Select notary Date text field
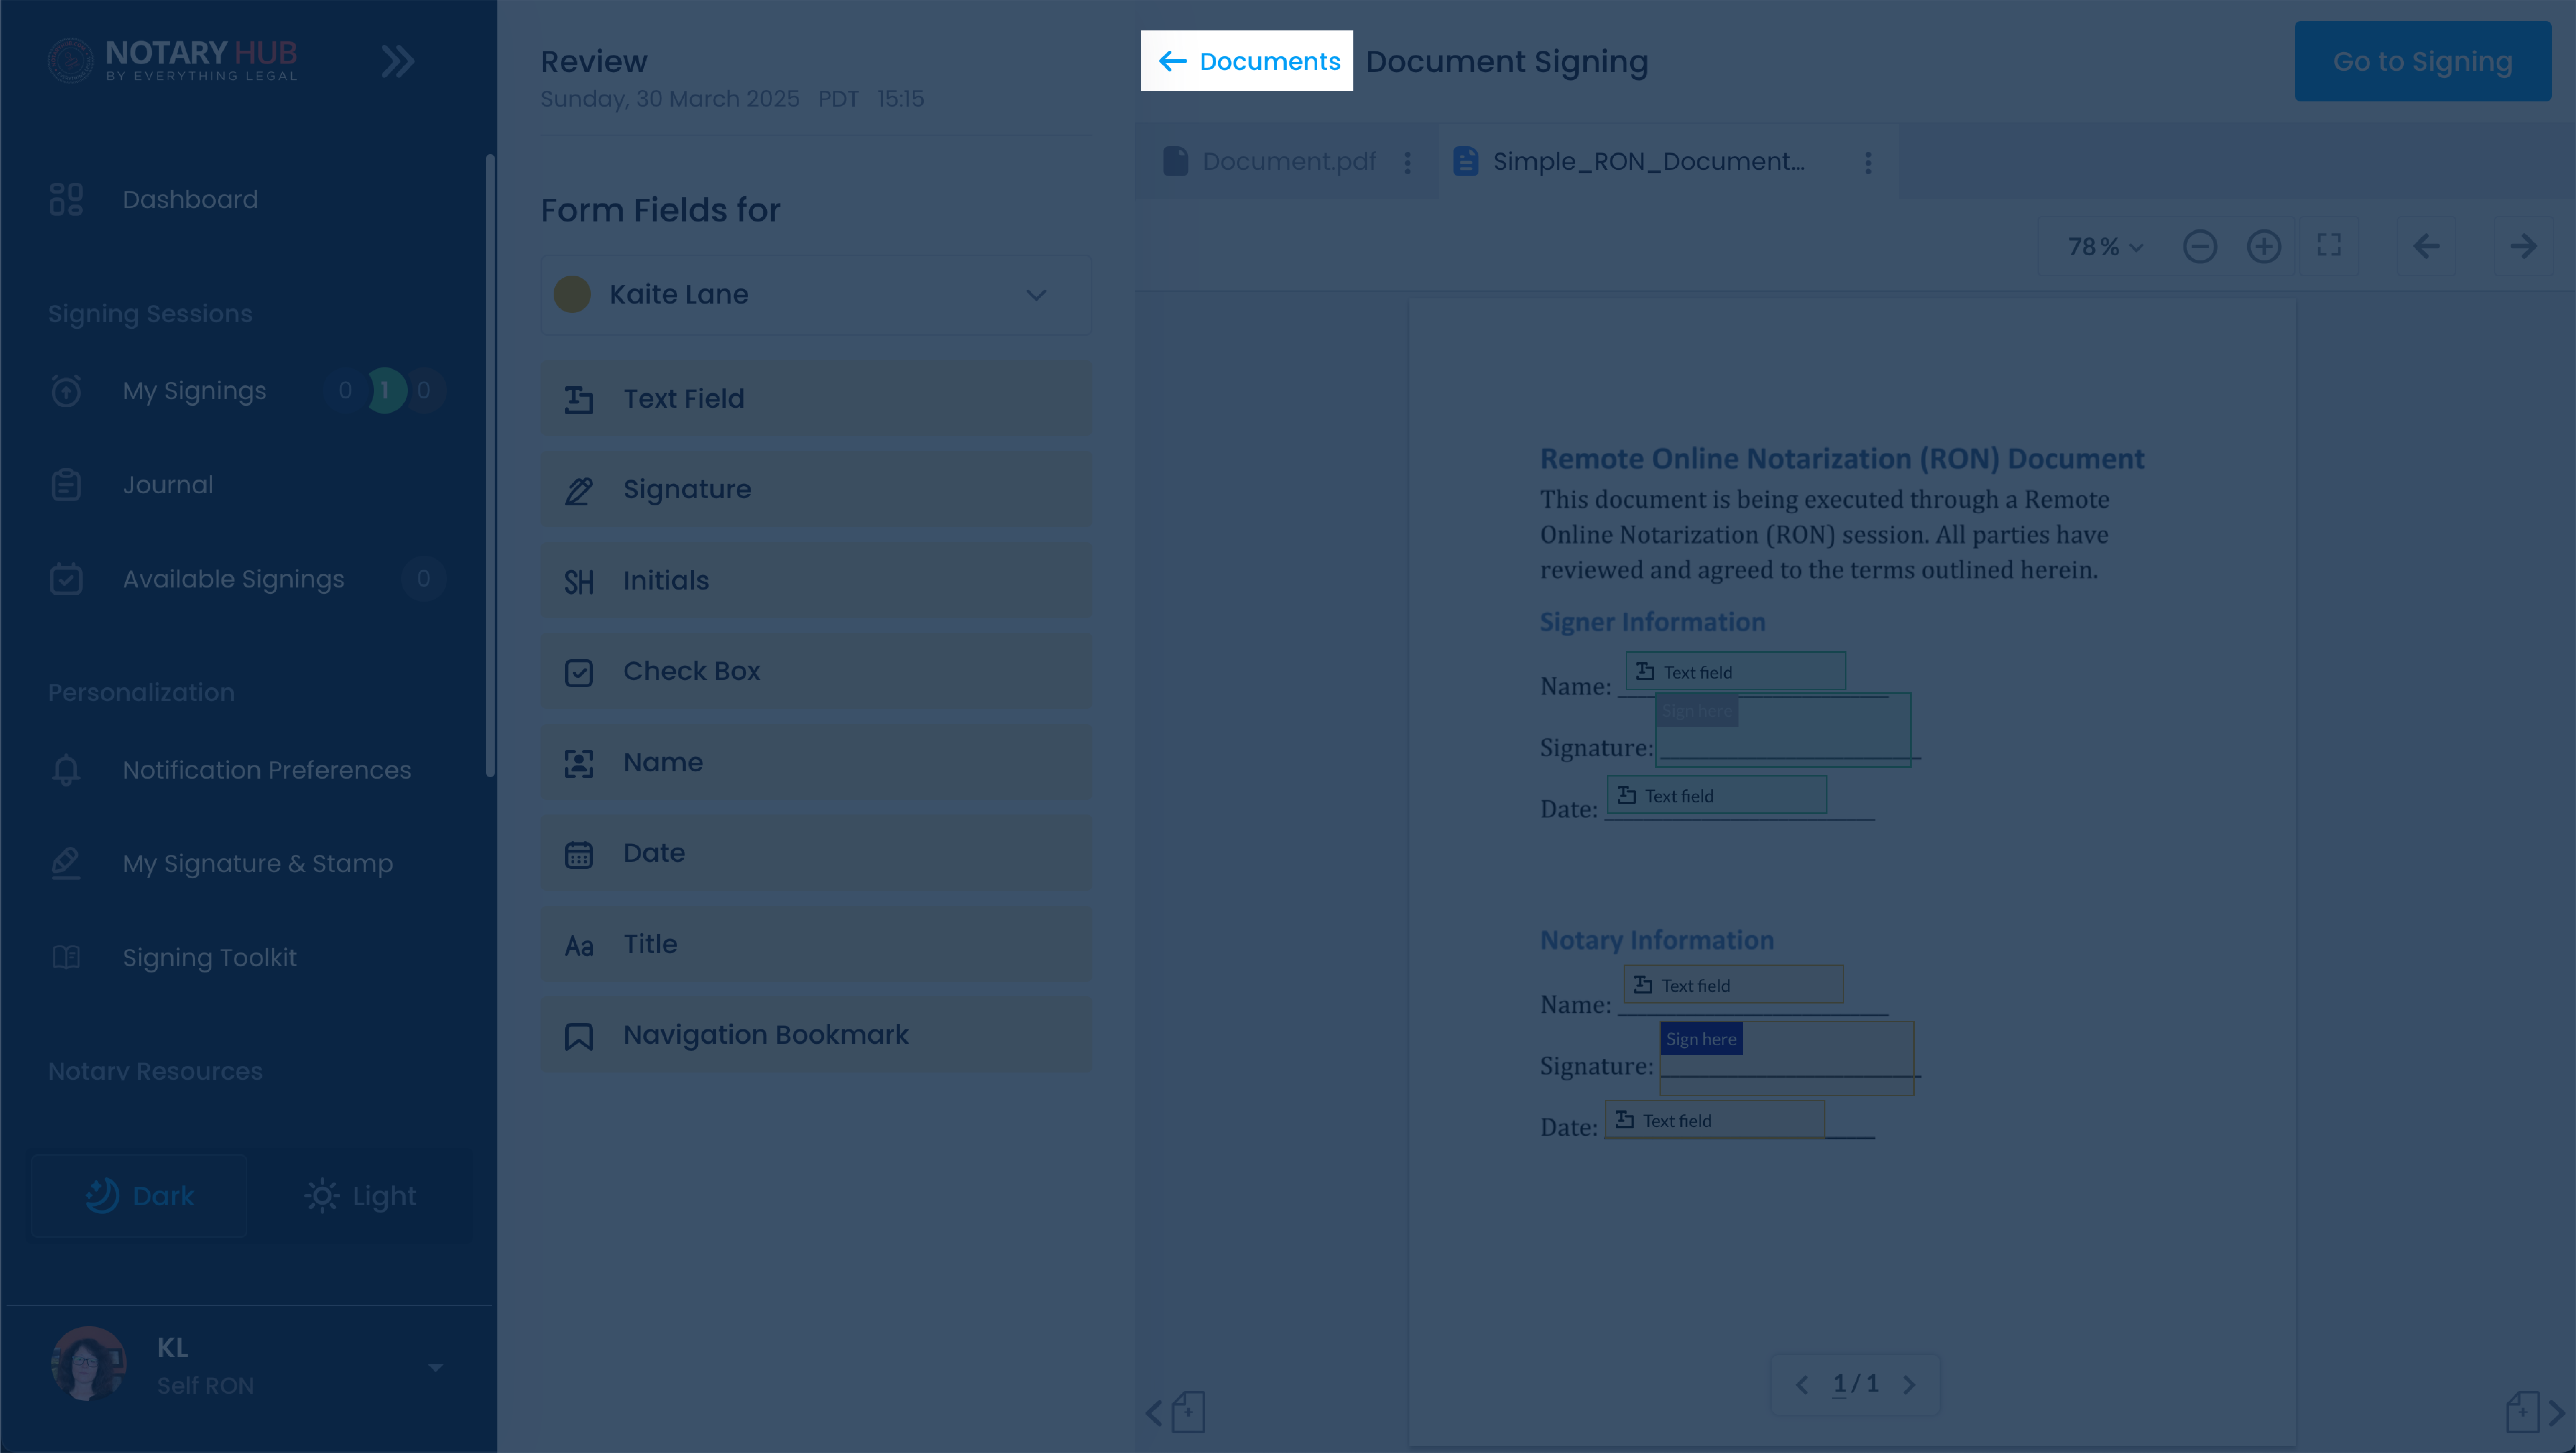The image size is (2576, 1453). click(1715, 1119)
